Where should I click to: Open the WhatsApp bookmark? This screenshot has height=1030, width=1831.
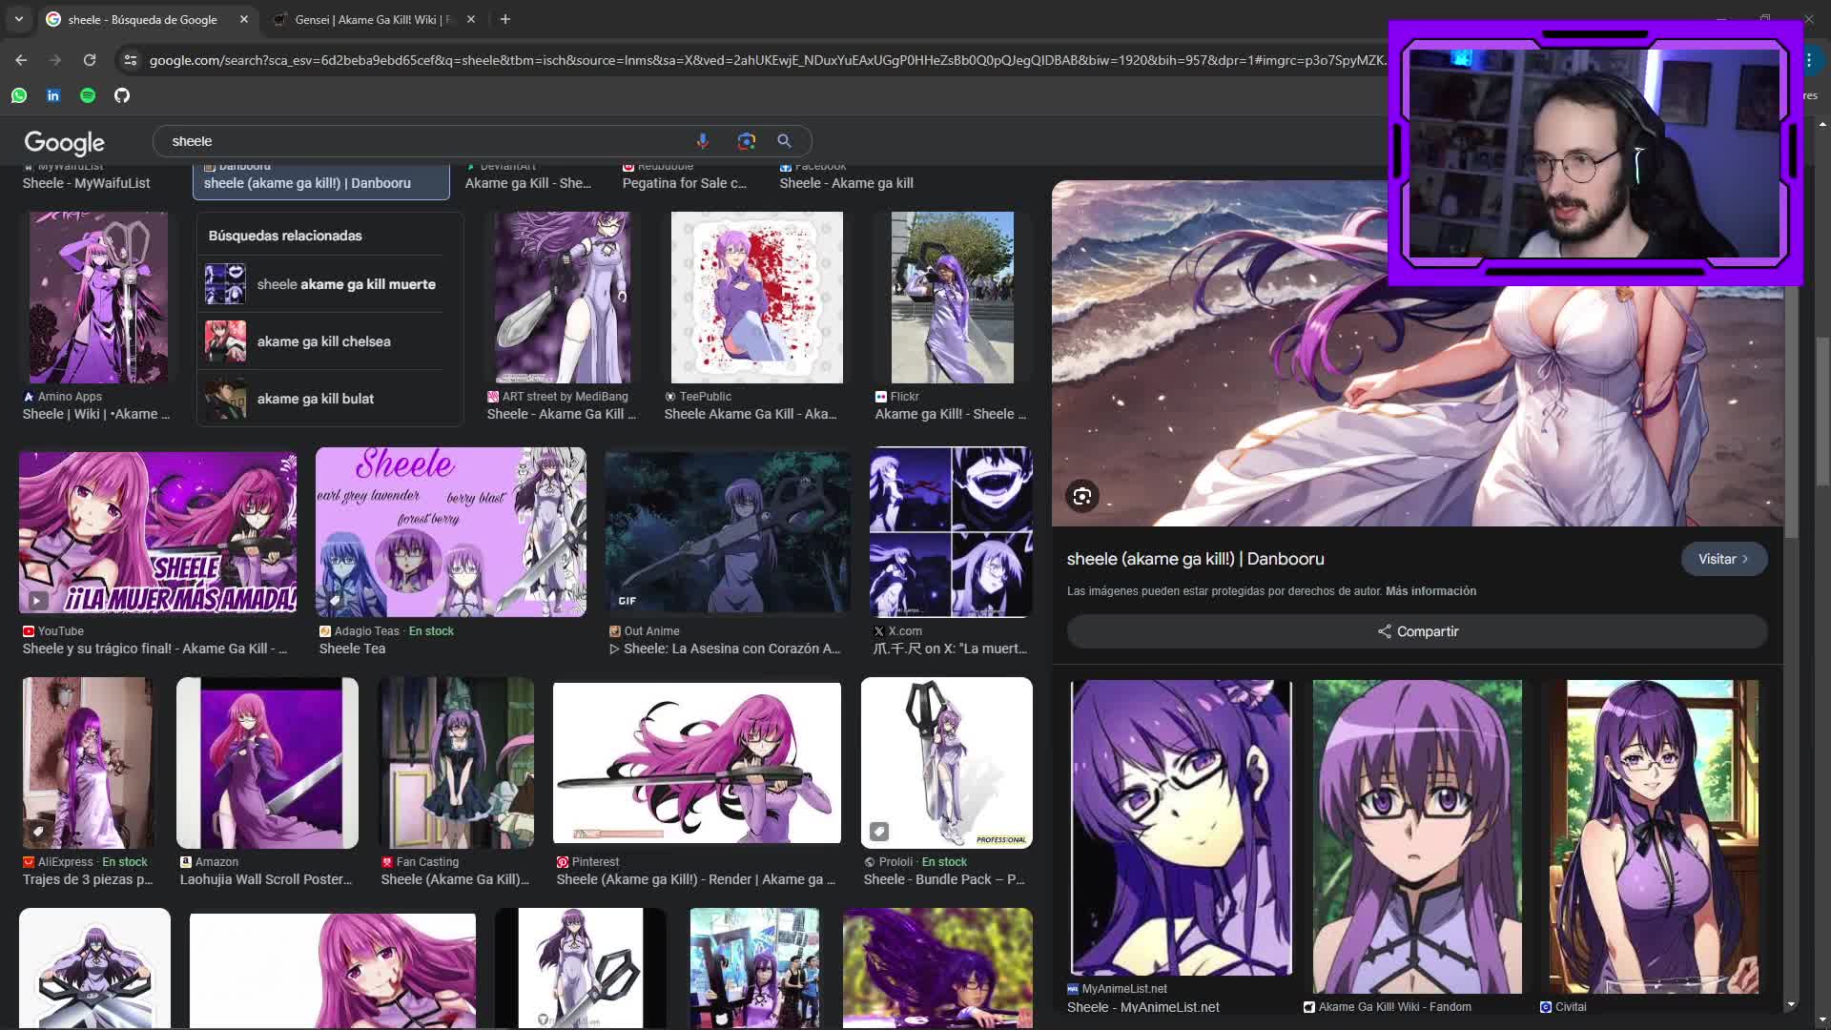point(19,95)
